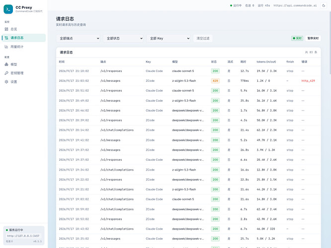The image size is (331, 248).
Task: Select the 请求日志 log icon in the sidebar
Action: [x=6, y=38]
